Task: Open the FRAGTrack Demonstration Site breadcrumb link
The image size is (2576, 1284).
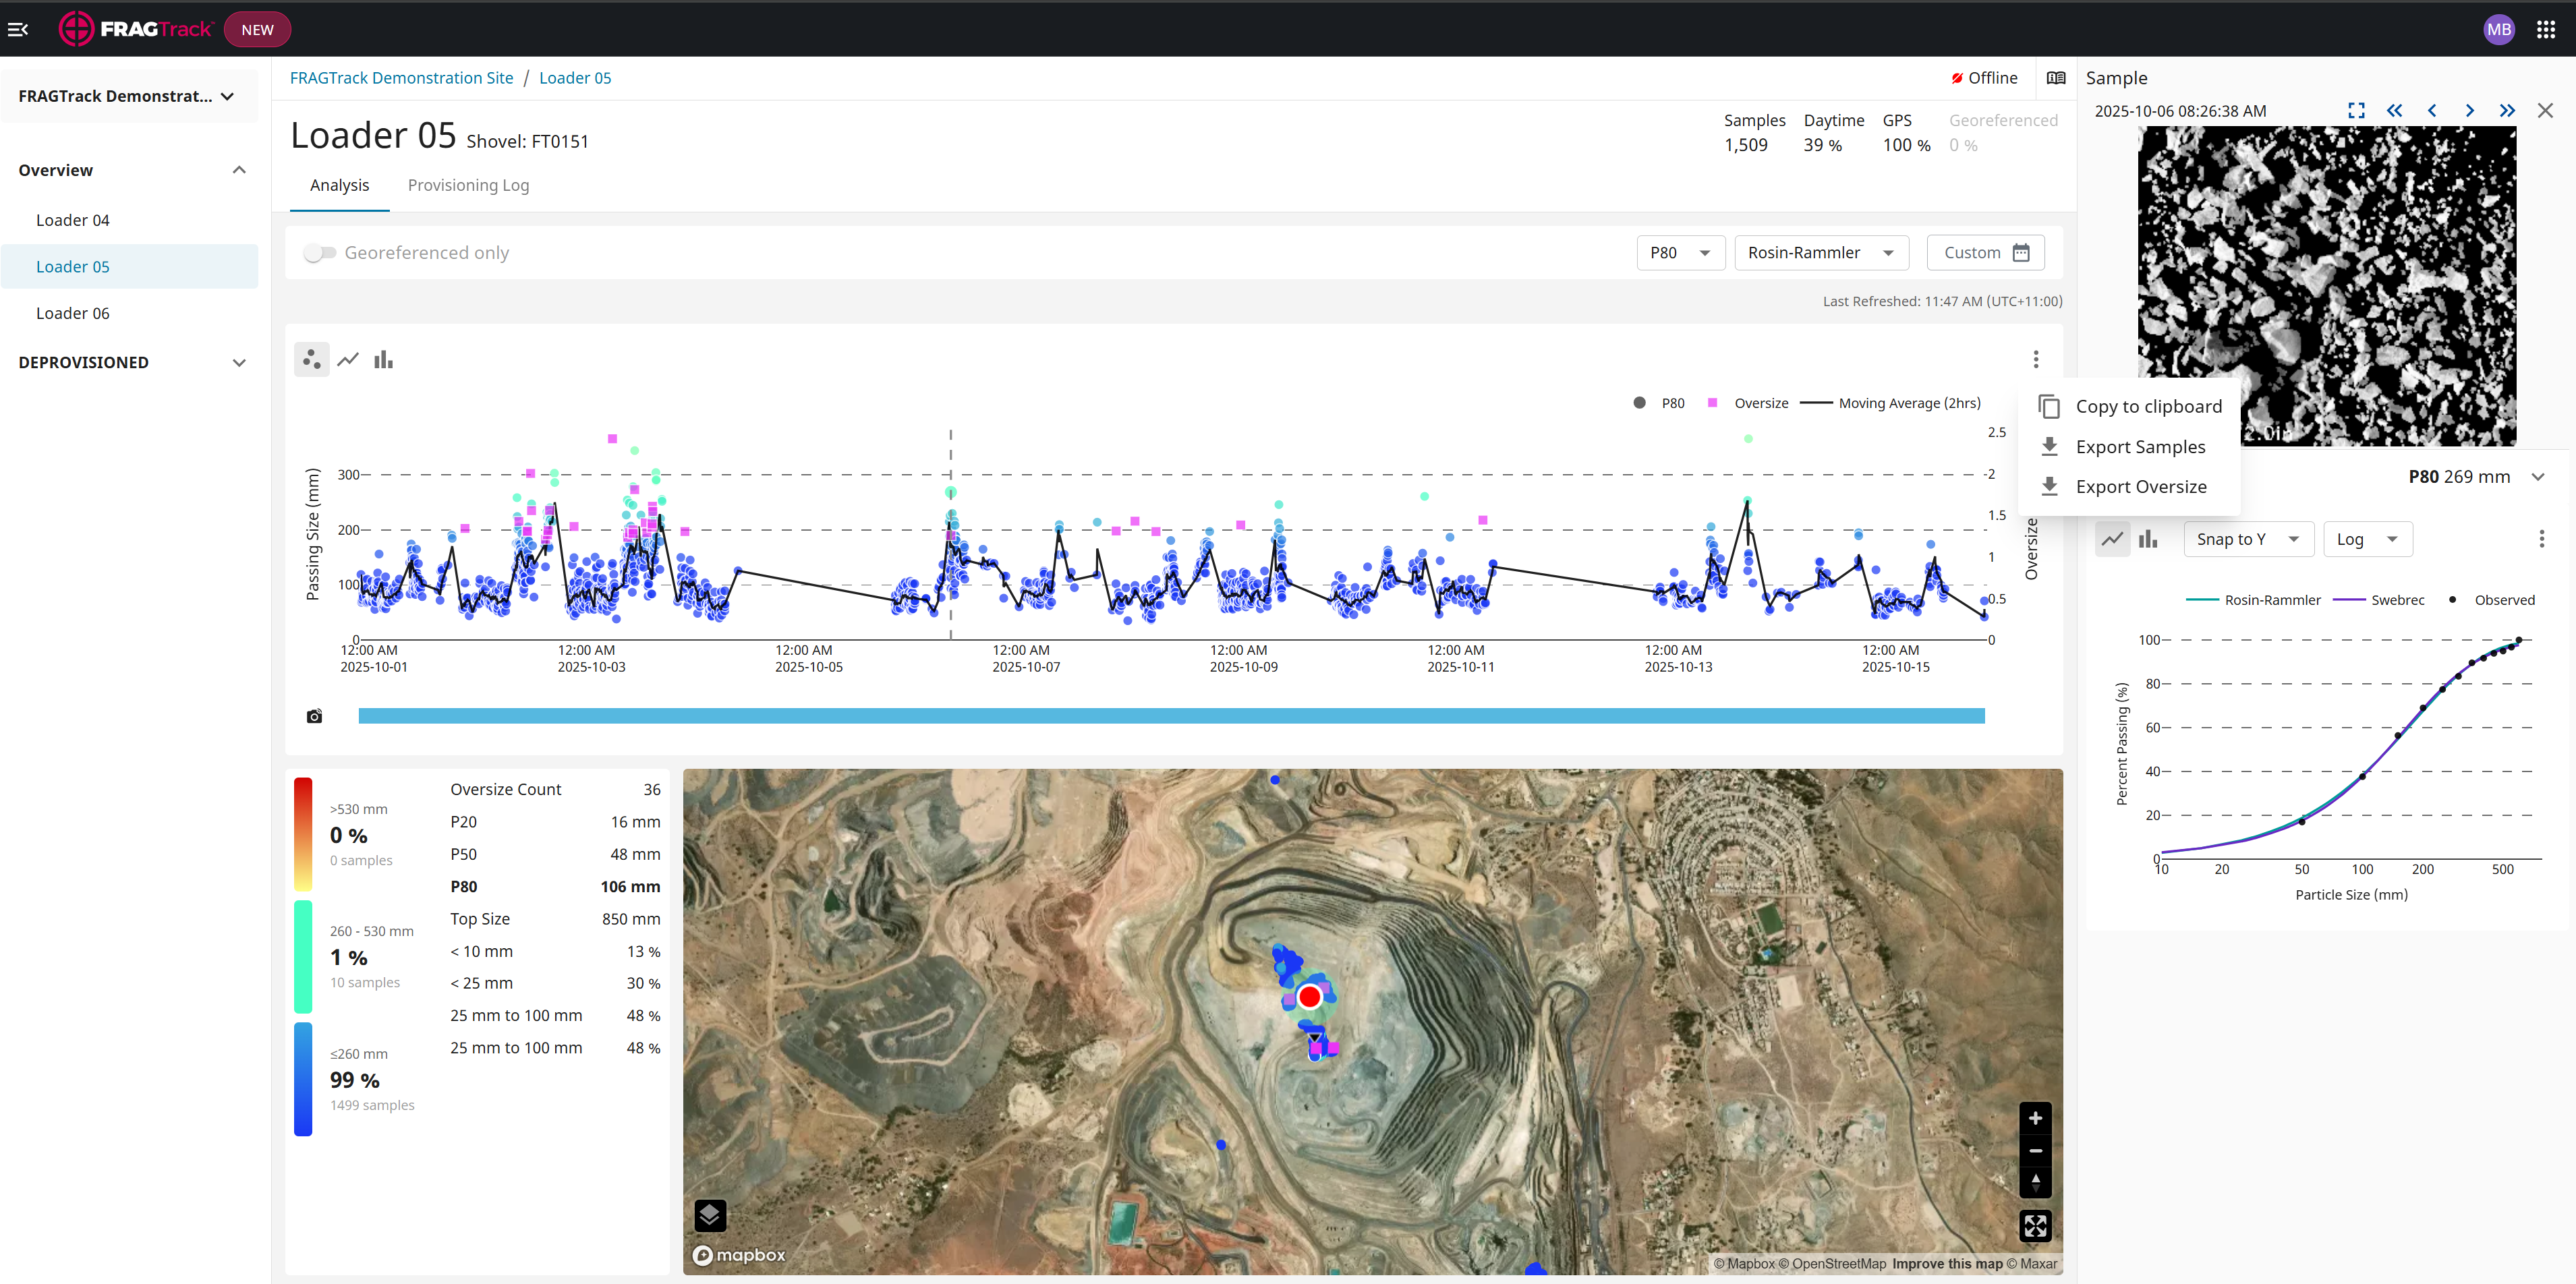Action: [x=401, y=78]
